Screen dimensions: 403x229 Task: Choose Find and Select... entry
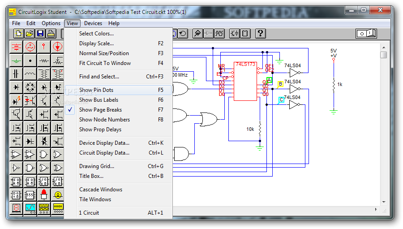tap(118, 77)
